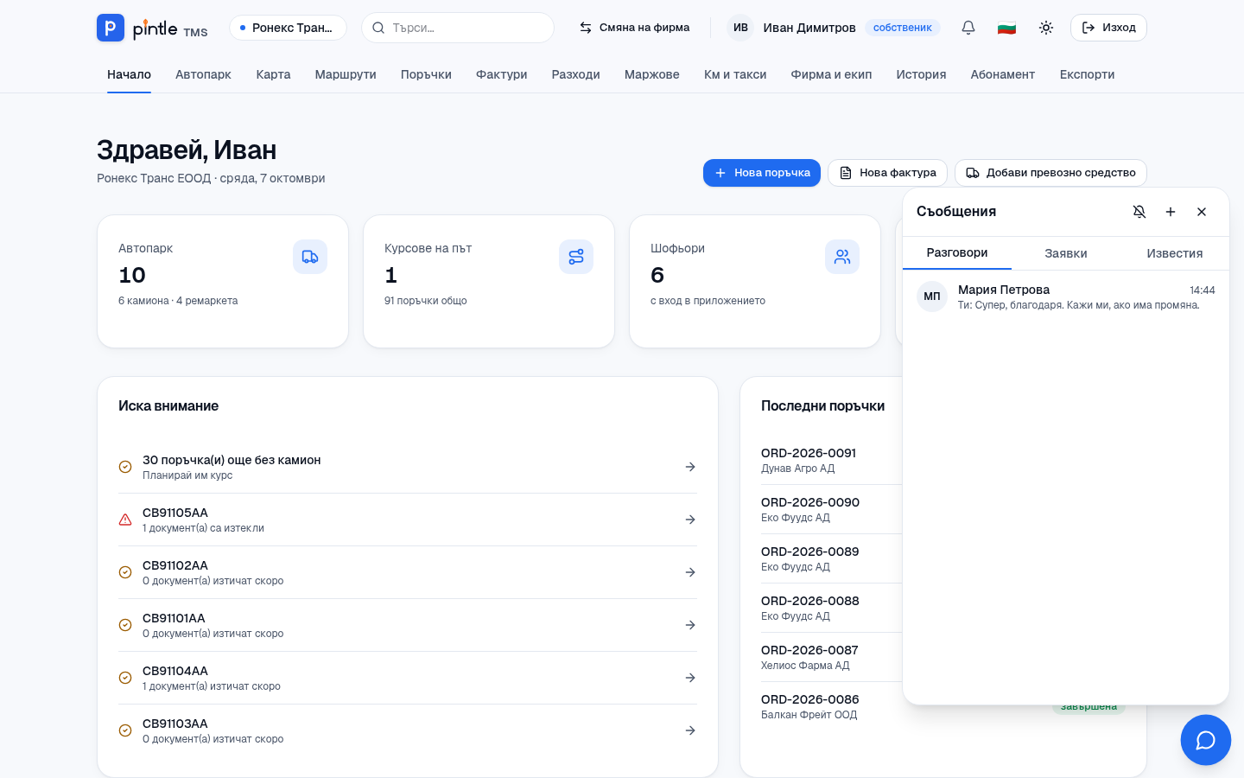The width and height of the screenshot is (1244, 778).
Task: Click the Нова поръчка button
Action: (762, 173)
